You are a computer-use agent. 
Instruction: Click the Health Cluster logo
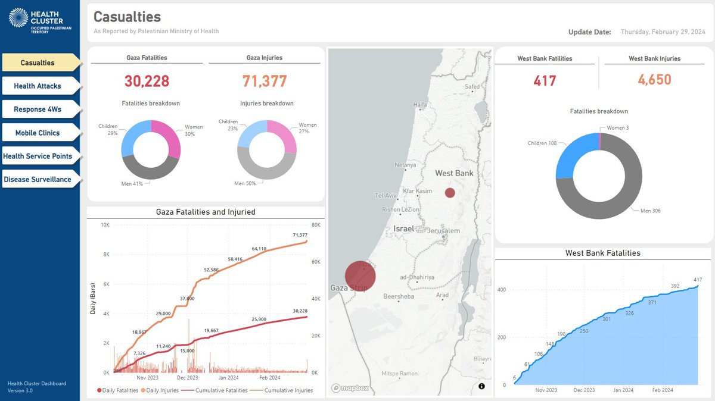coord(41,21)
